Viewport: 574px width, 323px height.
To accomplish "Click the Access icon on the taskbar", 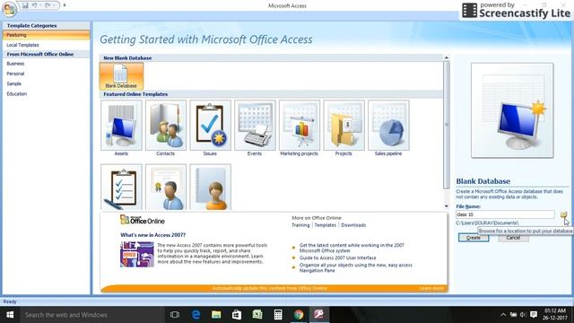I will pos(319,315).
